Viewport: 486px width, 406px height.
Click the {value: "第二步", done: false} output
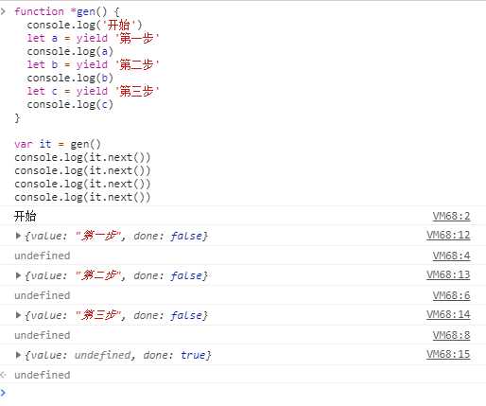(116, 275)
